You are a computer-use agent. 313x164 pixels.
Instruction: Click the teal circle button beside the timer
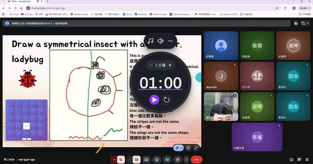click(199, 77)
